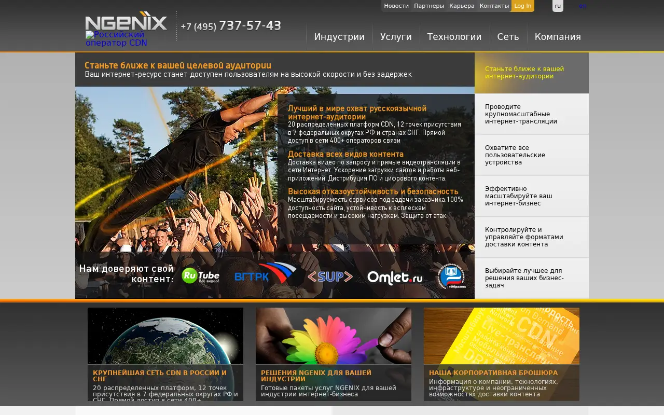Open the Карьера link
Viewport: 664px width, 415px height.
coord(462,6)
